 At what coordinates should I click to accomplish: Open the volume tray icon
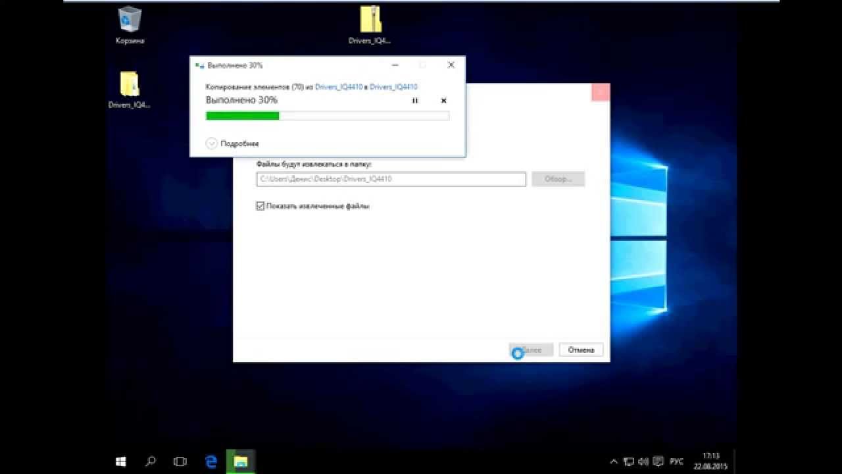coord(643,461)
